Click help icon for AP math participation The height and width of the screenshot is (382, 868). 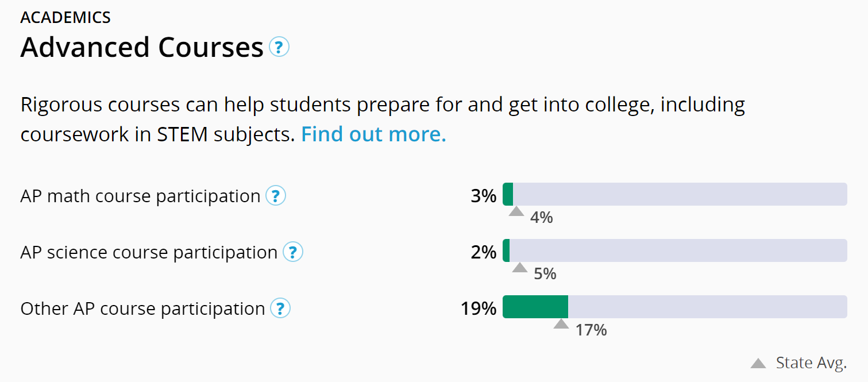tap(276, 196)
